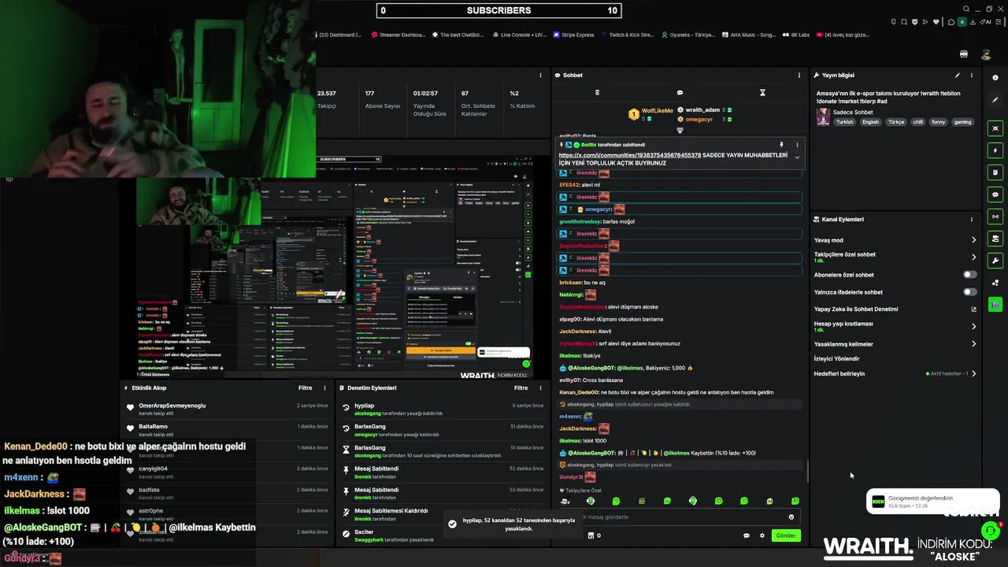Click the chat settings gear icon beside Gönder
The image size is (1008, 567).
coord(762,535)
